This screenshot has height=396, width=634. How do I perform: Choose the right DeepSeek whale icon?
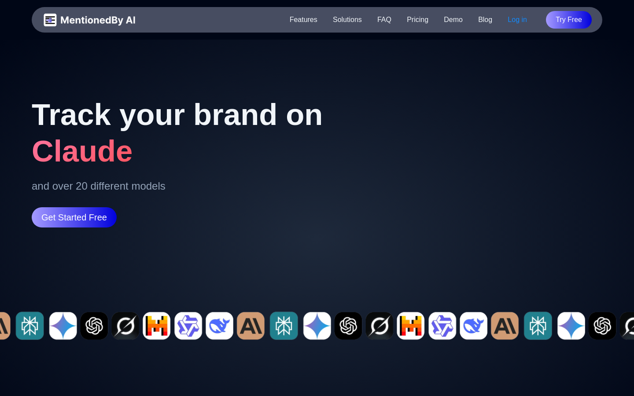click(x=474, y=326)
